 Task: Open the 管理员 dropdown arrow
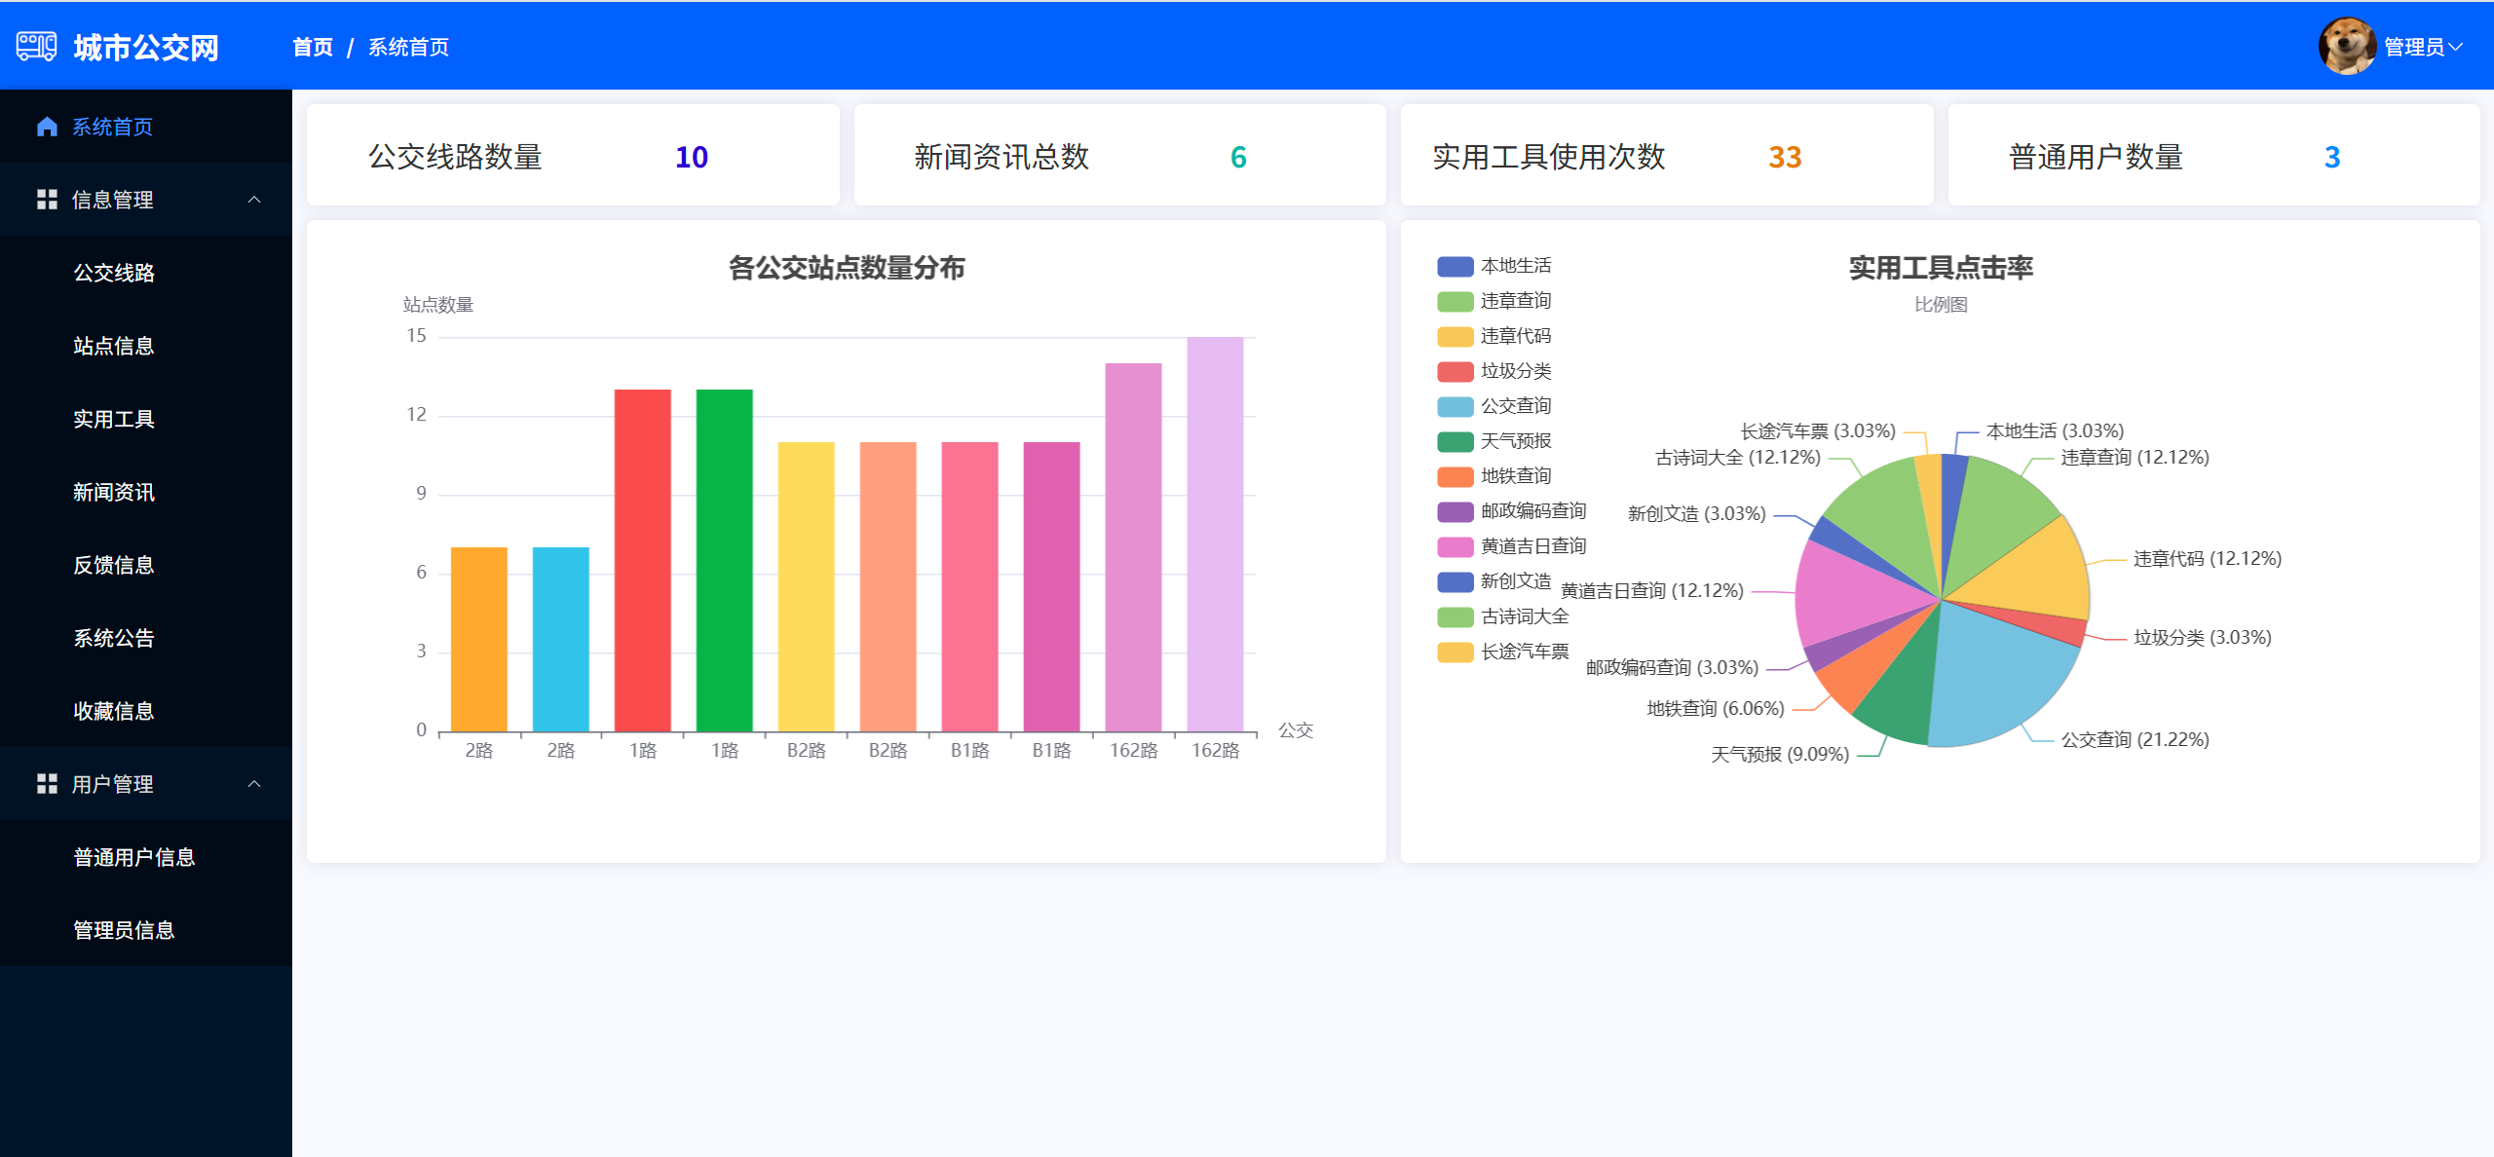pyautogui.click(x=2456, y=47)
